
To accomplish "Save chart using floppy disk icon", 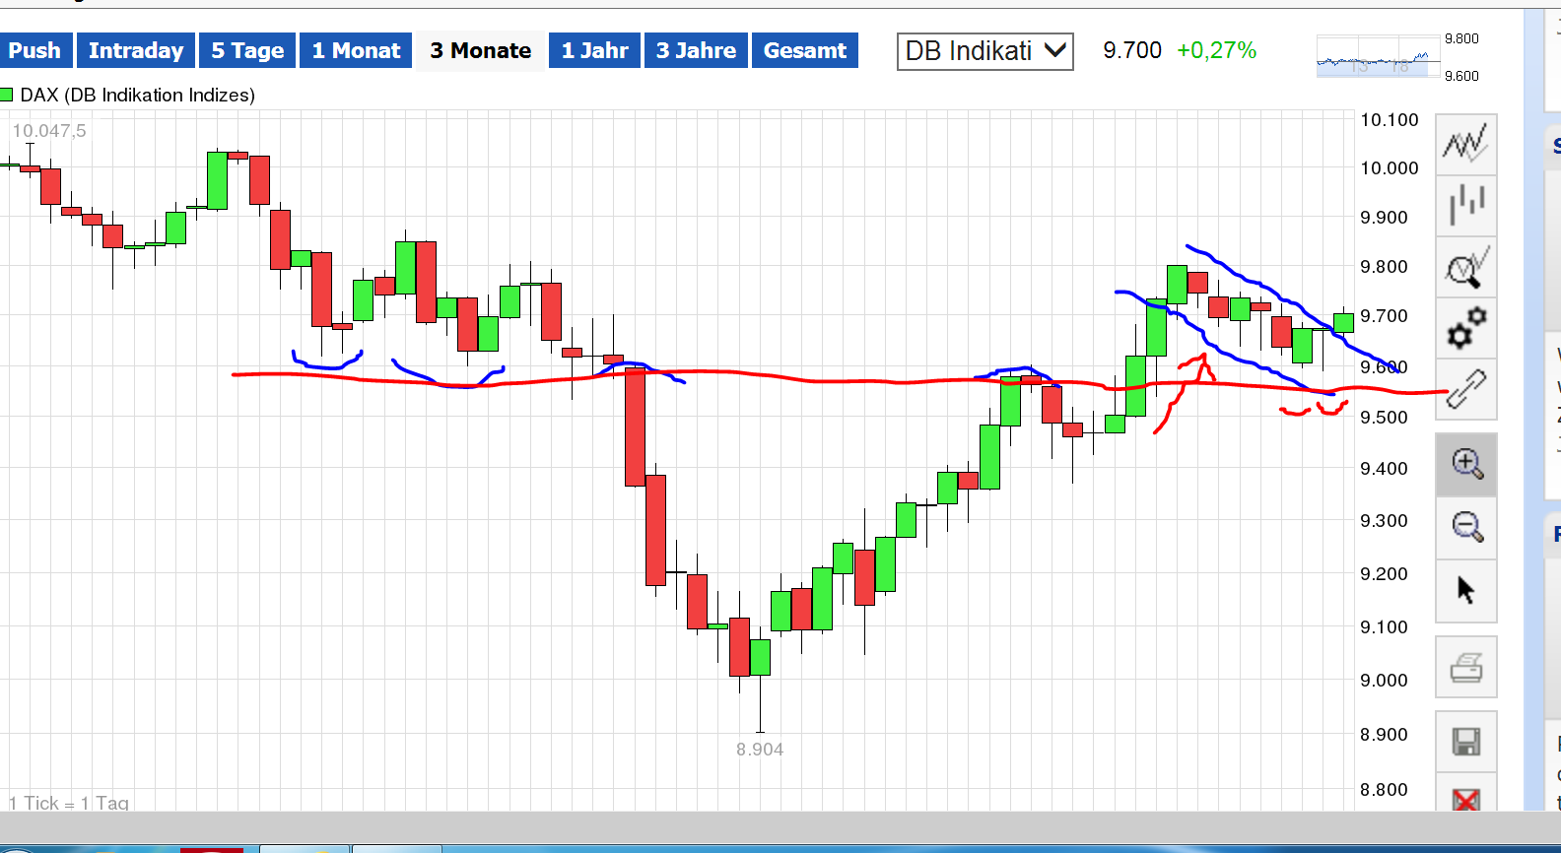I will [x=1465, y=742].
